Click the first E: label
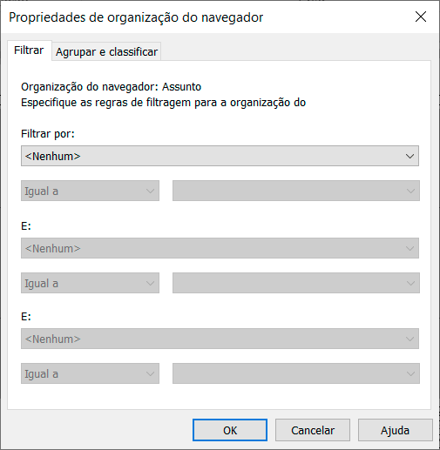Viewport: 440px width, 450px height. (26, 226)
